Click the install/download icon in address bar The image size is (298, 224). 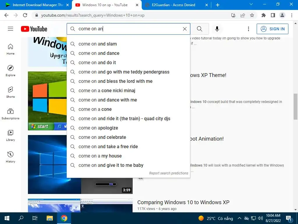pyautogui.click(x=233, y=15)
